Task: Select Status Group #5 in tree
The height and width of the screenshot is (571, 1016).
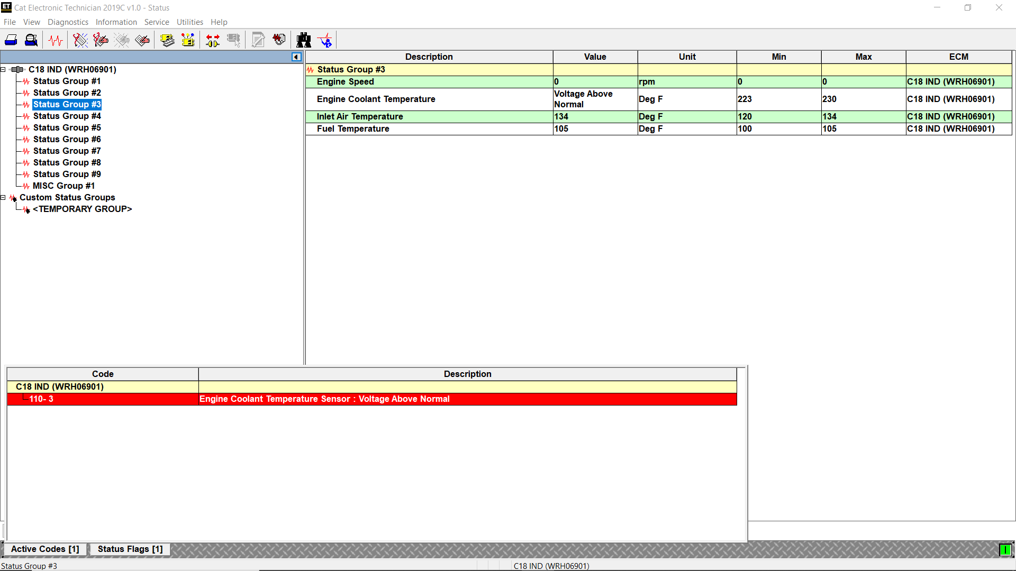Action: tap(67, 127)
